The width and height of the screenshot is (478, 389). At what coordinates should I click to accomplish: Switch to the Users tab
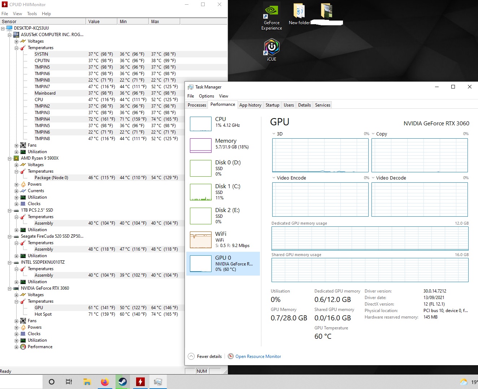[x=289, y=105]
